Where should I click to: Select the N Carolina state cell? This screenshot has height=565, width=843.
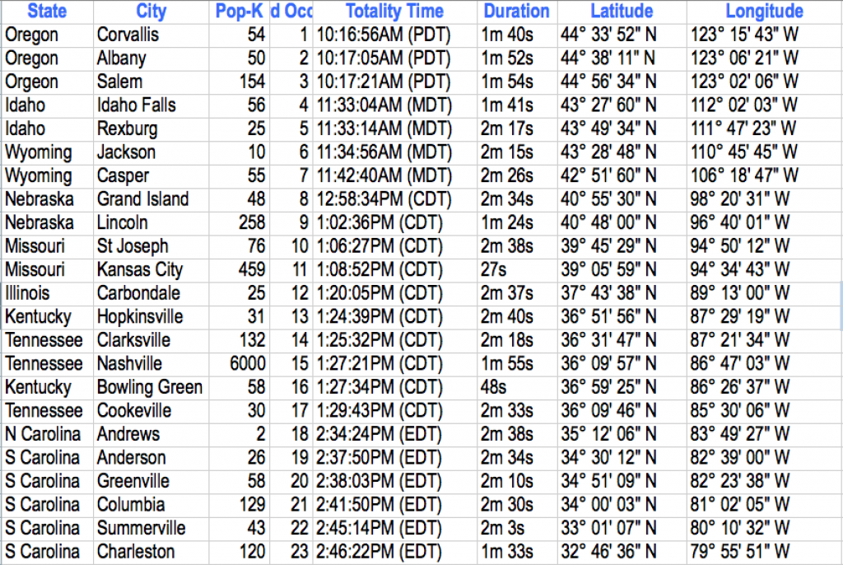[x=41, y=435]
